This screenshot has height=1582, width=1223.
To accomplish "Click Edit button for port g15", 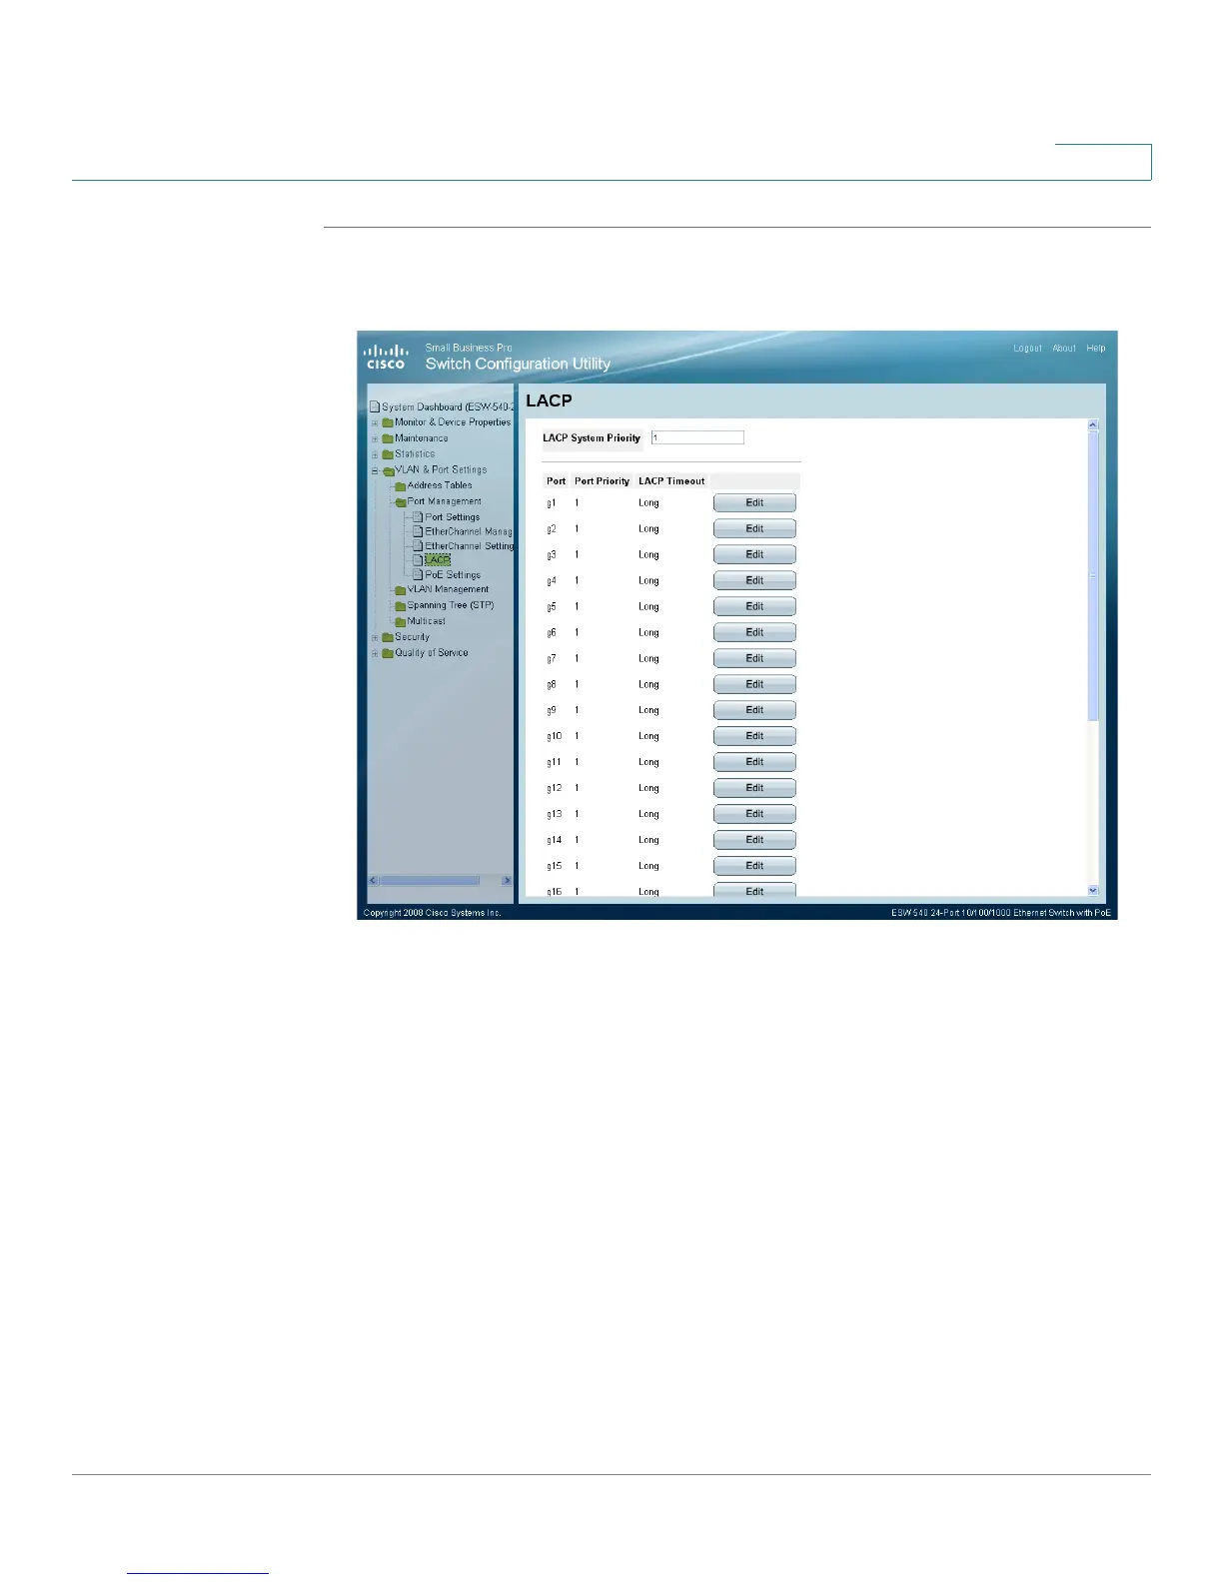I will point(754,867).
